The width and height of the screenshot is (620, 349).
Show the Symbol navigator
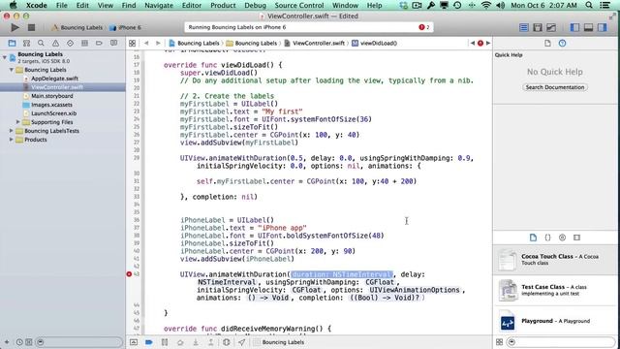coord(26,43)
